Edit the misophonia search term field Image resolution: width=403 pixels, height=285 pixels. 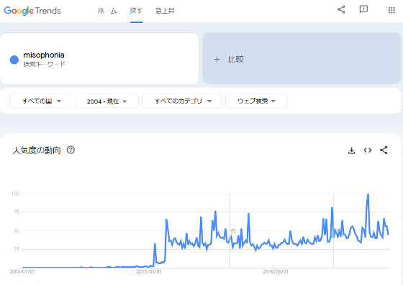99,58
